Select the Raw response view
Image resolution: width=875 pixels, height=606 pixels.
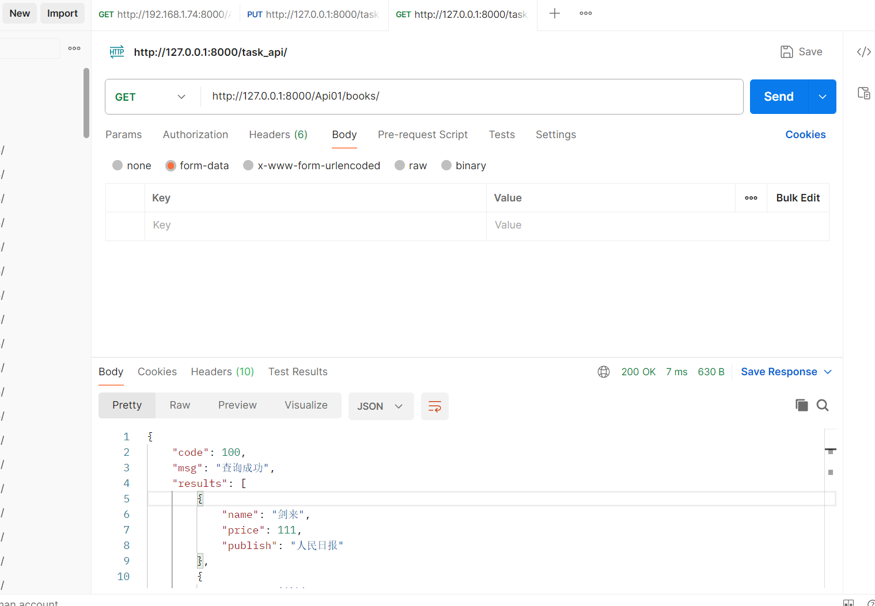[x=180, y=405]
